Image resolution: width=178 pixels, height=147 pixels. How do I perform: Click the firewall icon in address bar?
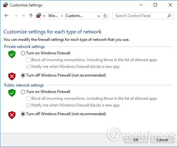[x=39, y=15]
